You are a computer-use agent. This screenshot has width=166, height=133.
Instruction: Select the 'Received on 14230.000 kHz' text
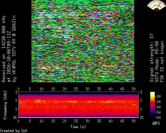[4, 49]
